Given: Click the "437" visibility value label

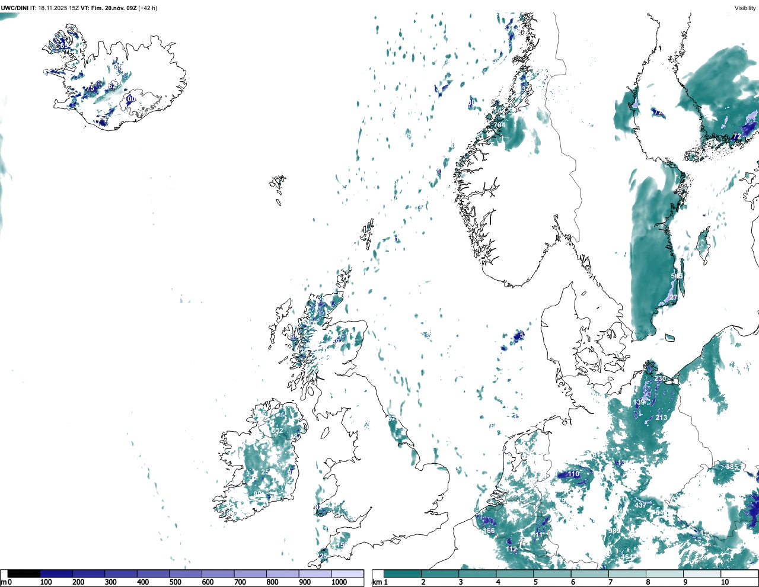Looking at the screenshot, I should (x=640, y=505).
